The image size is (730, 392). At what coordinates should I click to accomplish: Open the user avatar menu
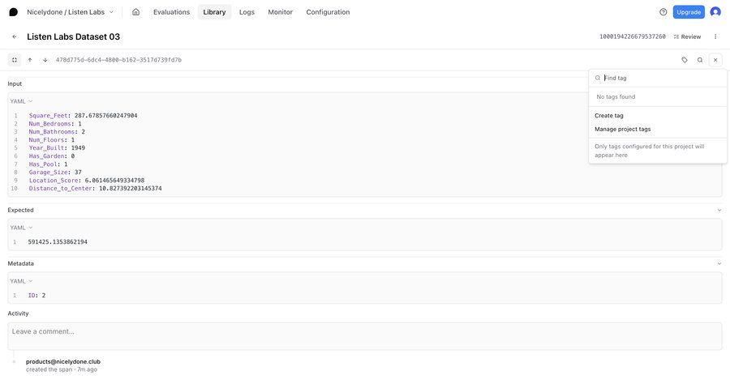click(x=715, y=12)
